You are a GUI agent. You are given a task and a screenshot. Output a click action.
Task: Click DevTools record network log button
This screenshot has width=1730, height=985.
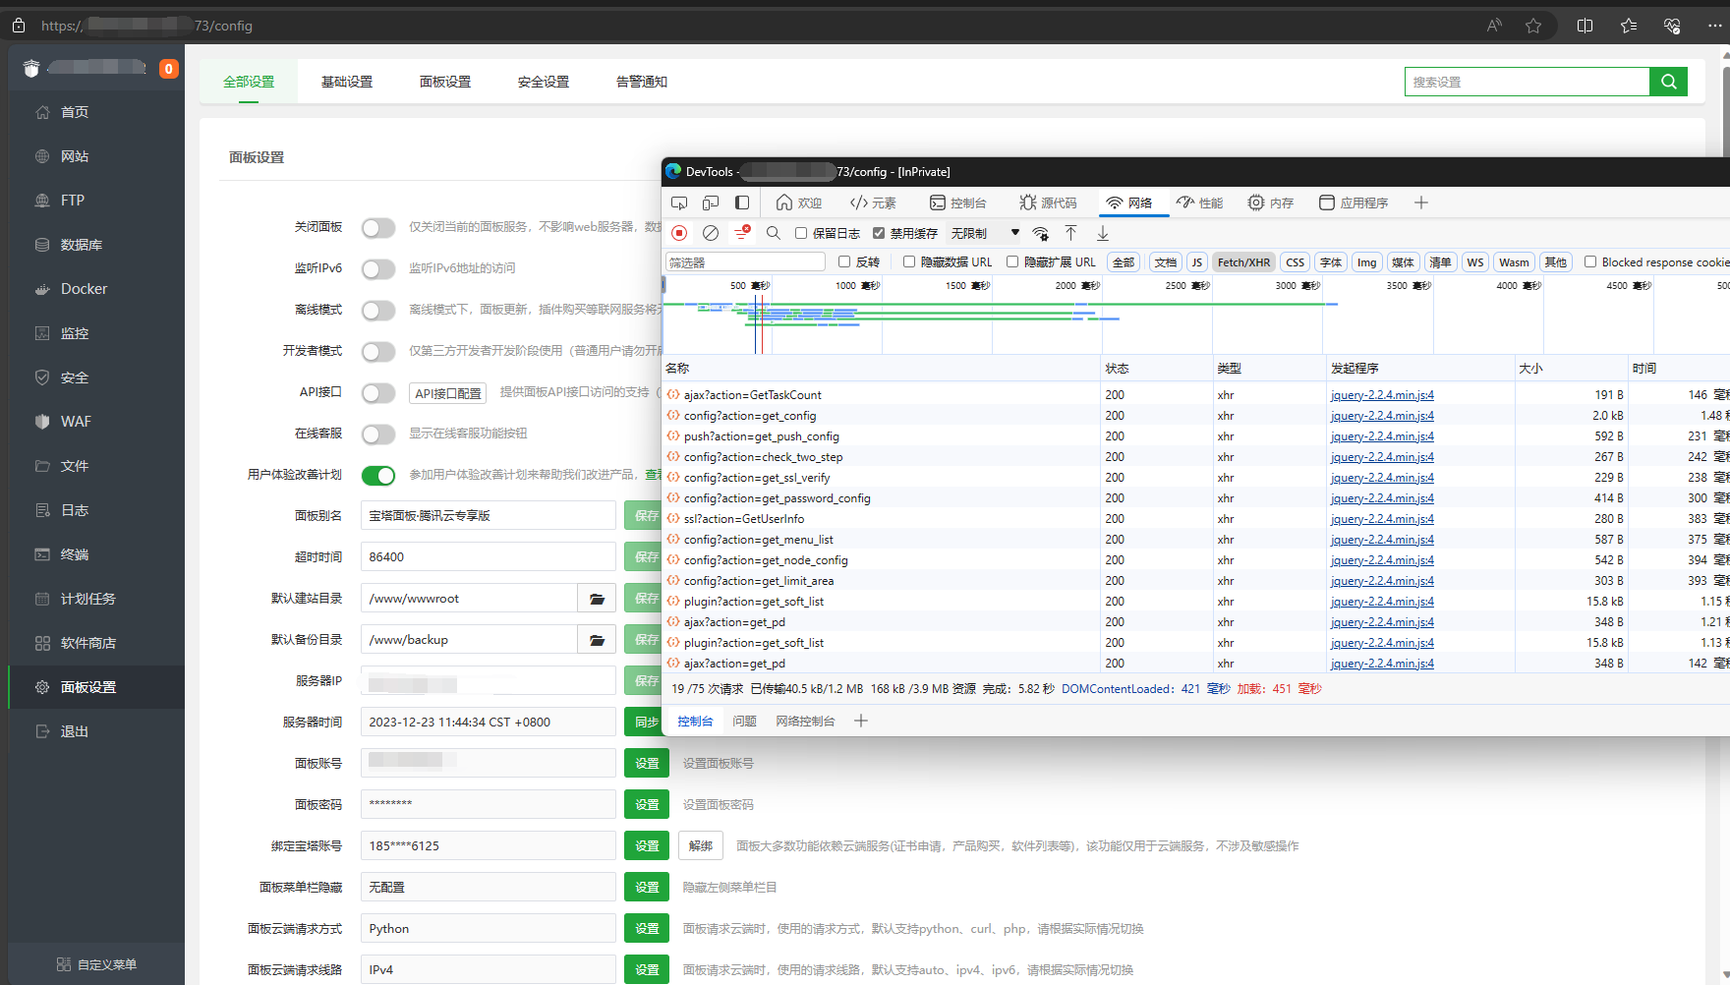(679, 233)
